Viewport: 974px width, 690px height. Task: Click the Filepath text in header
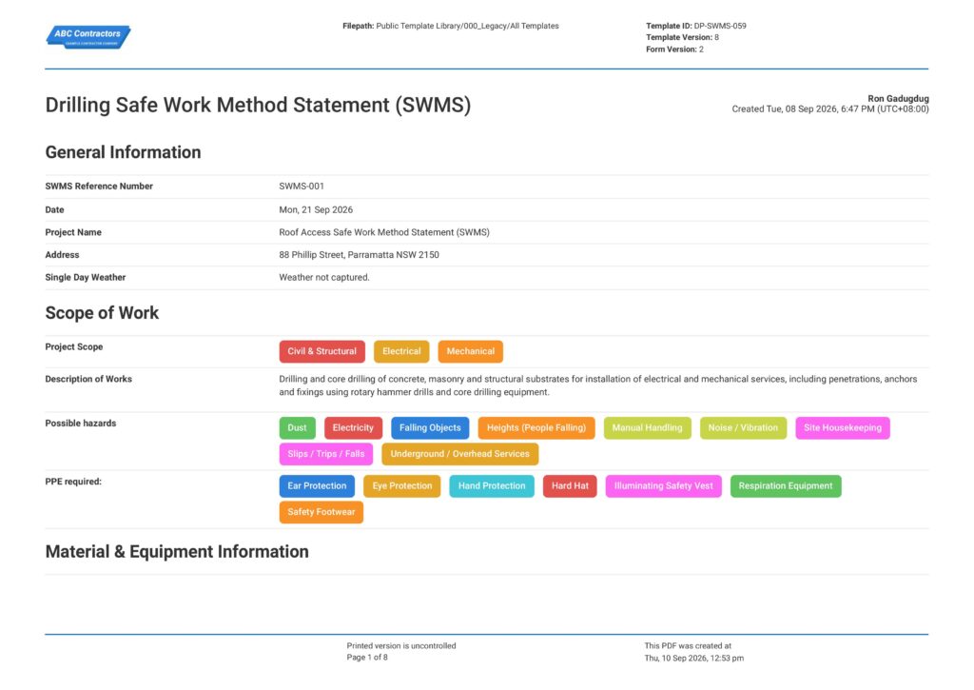[x=450, y=26]
